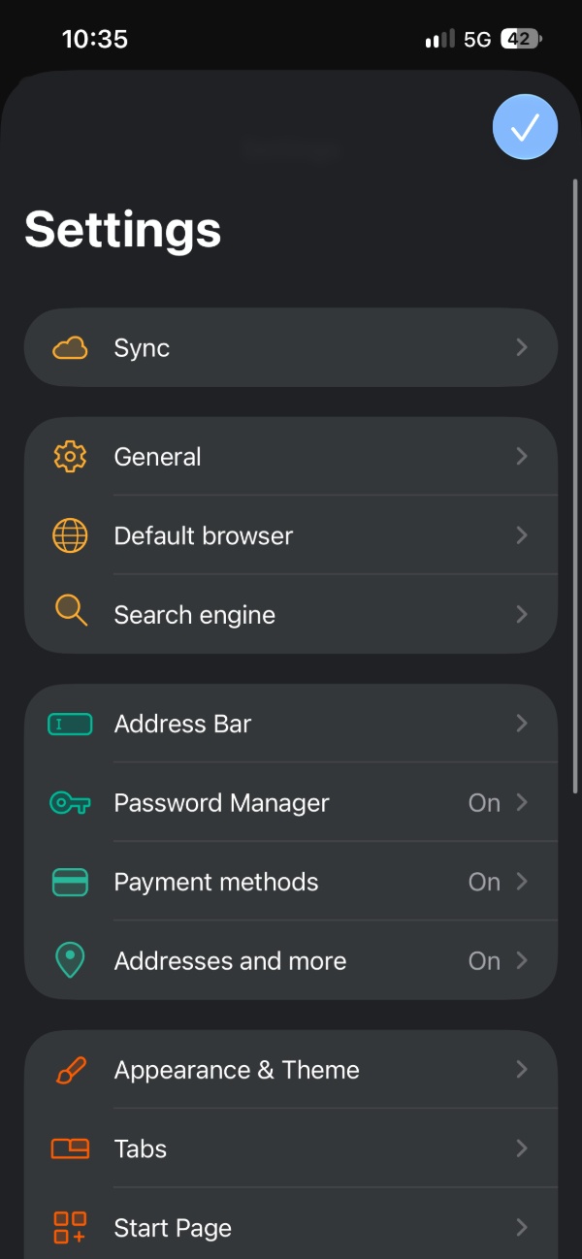Tap the Password Manager key icon
Screen dimensions: 582x1259
tap(70, 803)
